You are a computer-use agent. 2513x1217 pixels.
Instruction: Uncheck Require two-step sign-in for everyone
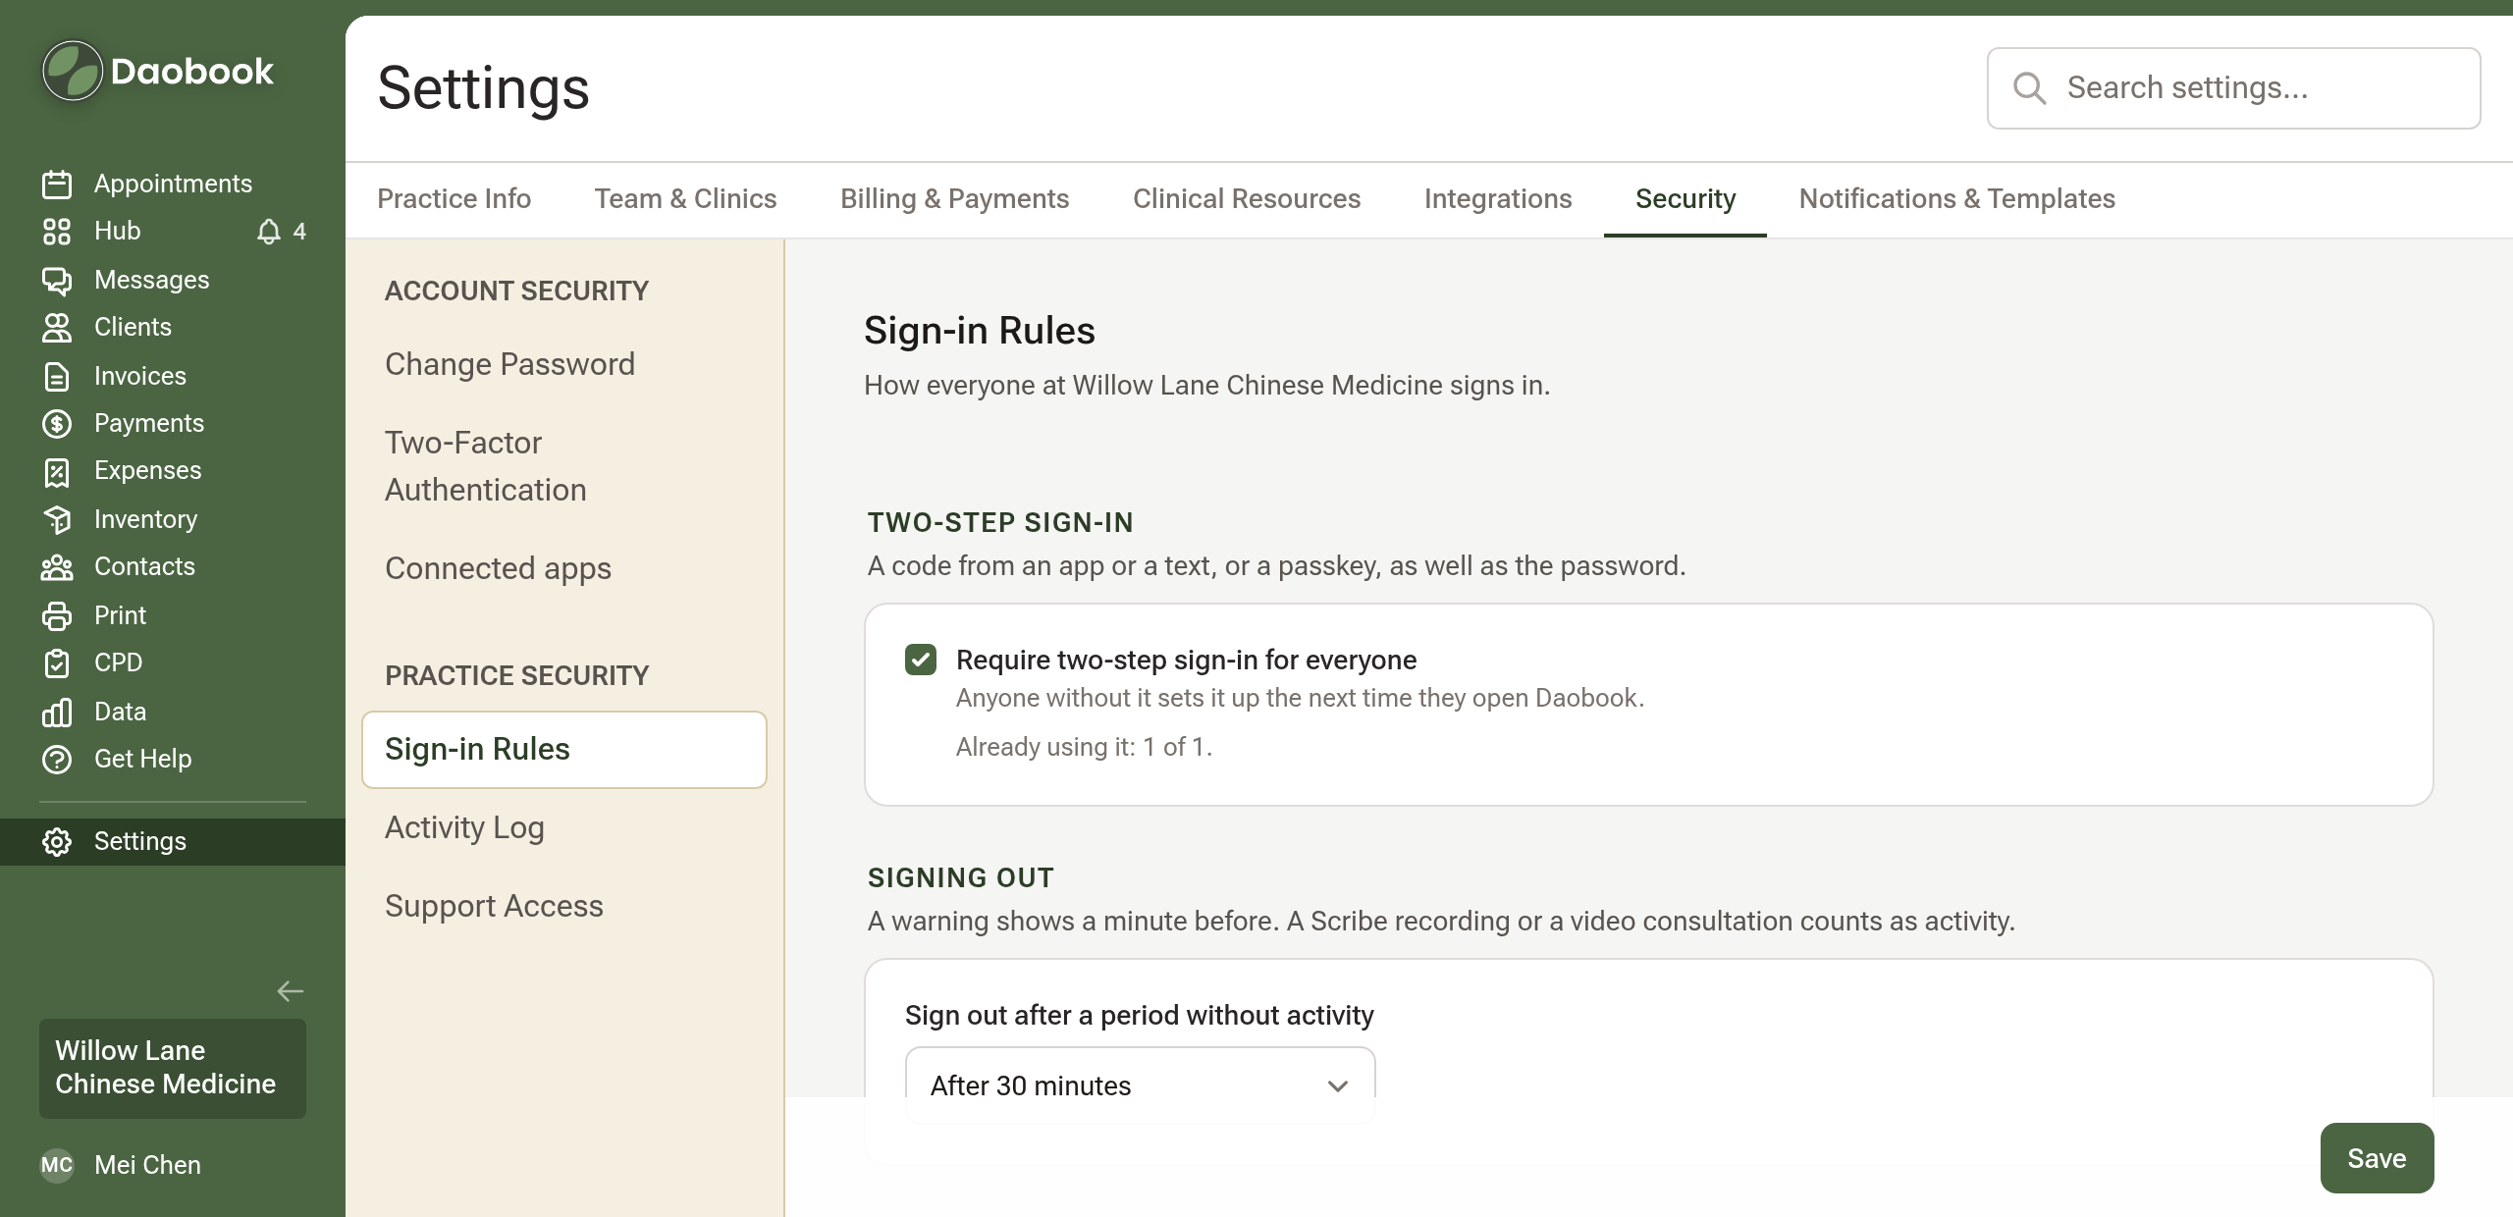tap(921, 660)
